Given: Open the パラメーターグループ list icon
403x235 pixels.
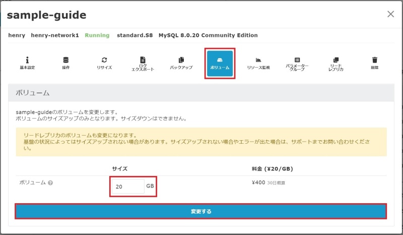Looking at the screenshot, I should [297, 63].
